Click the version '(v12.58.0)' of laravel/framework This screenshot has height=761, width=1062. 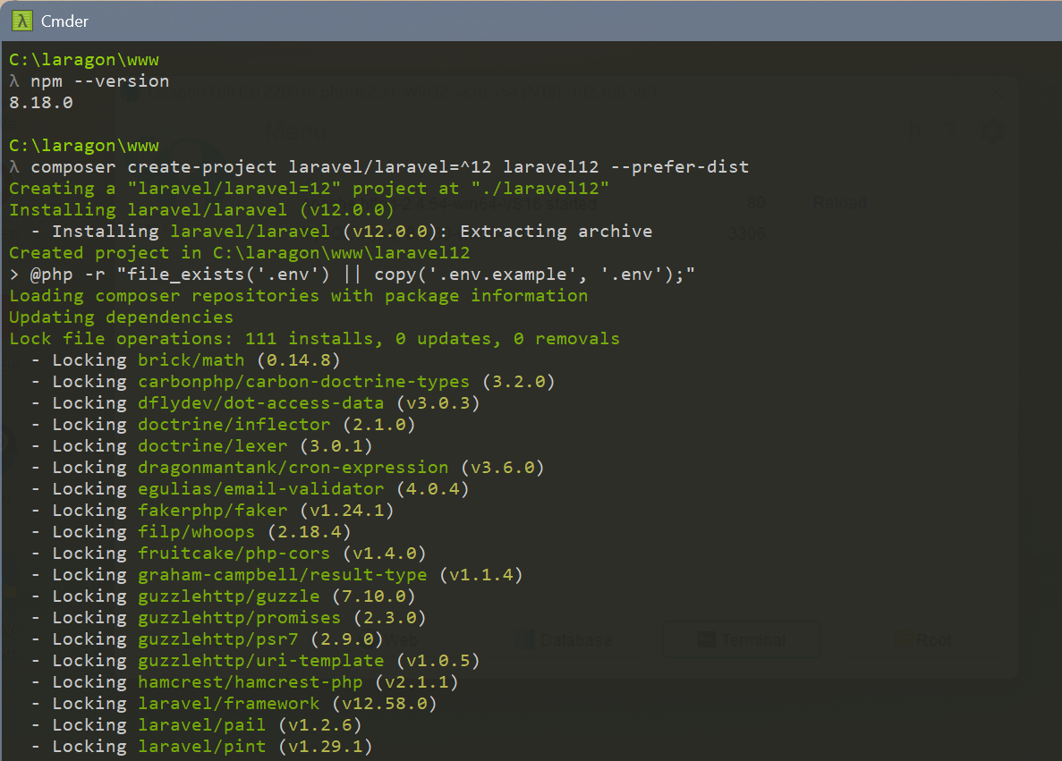point(384,704)
